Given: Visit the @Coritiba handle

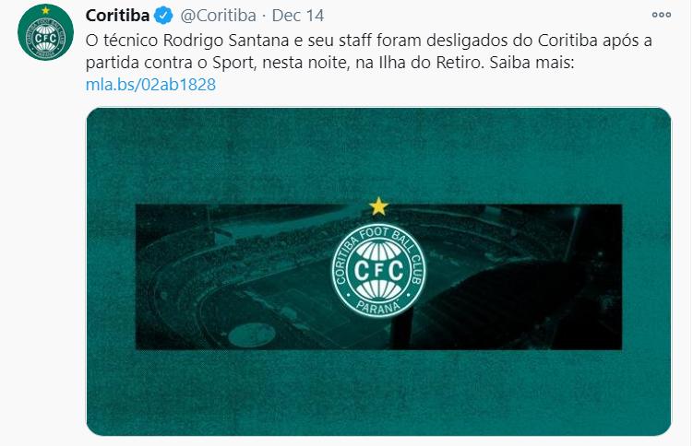Looking at the screenshot, I should tap(219, 16).
